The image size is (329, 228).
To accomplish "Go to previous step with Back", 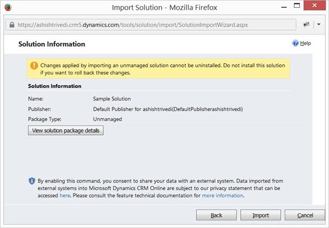I will (216, 214).
